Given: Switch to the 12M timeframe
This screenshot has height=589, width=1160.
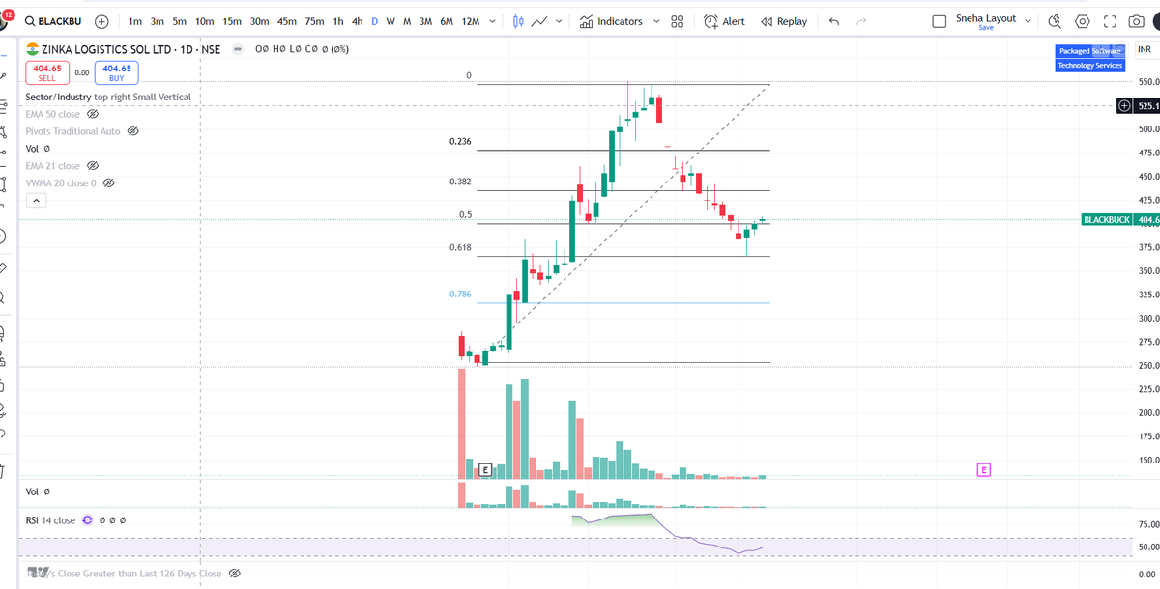Looking at the screenshot, I should 471,21.
